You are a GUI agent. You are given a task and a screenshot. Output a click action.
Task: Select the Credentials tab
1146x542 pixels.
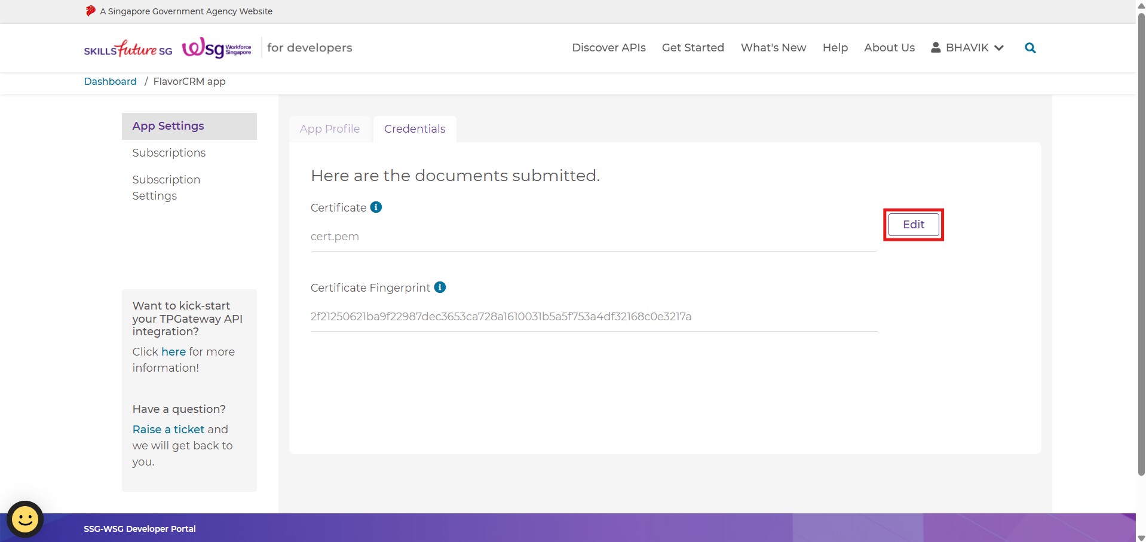(x=415, y=129)
